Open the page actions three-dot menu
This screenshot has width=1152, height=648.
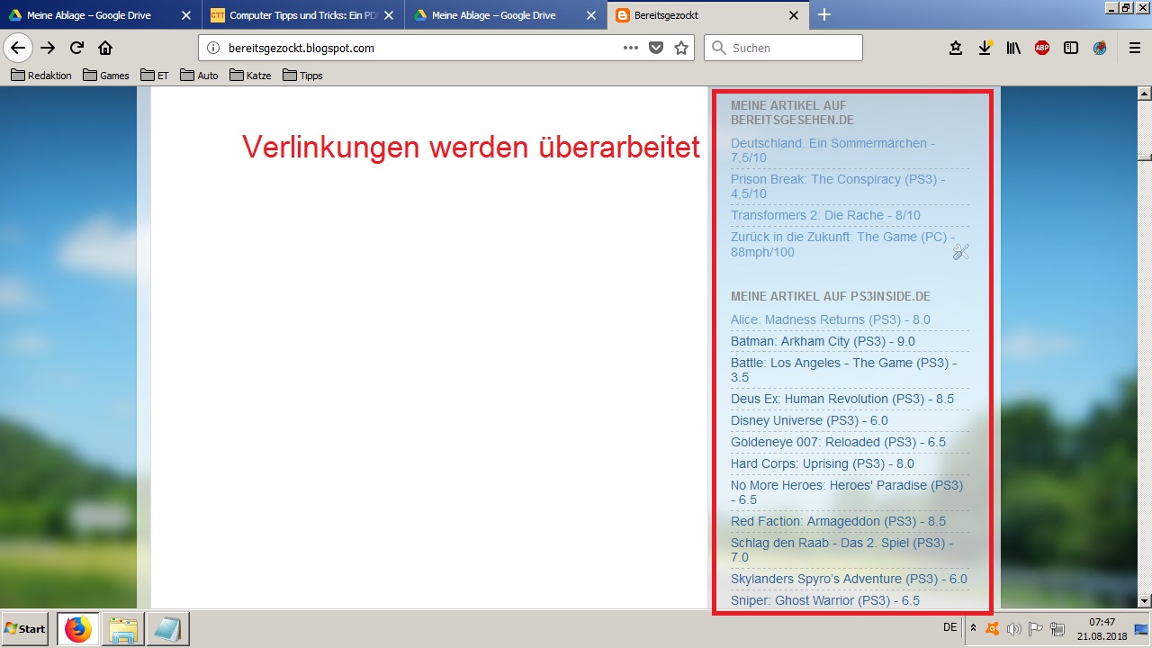631,48
